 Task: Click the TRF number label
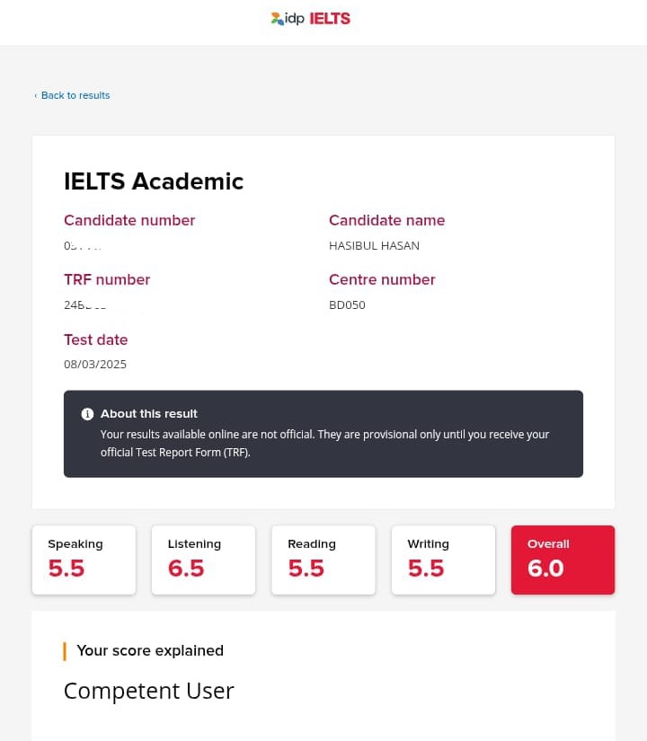[107, 279]
